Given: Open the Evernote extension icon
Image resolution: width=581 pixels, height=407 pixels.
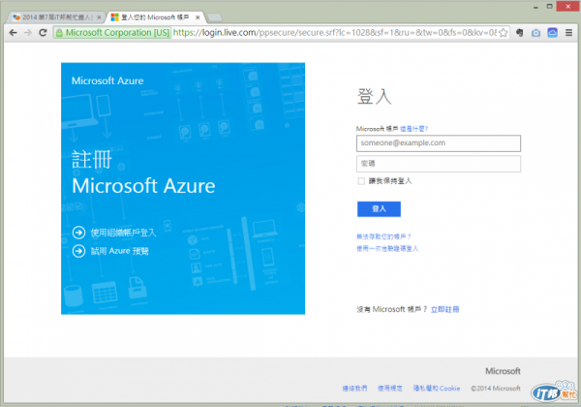Looking at the screenshot, I should click(519, 33).
